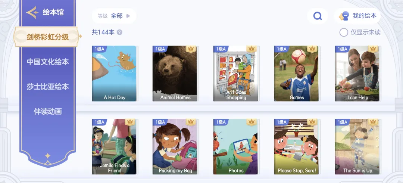Open the I can Help book cover
The width and height of the screenshot is (403, 183).
pyautogui.click(x=357, y=73)
